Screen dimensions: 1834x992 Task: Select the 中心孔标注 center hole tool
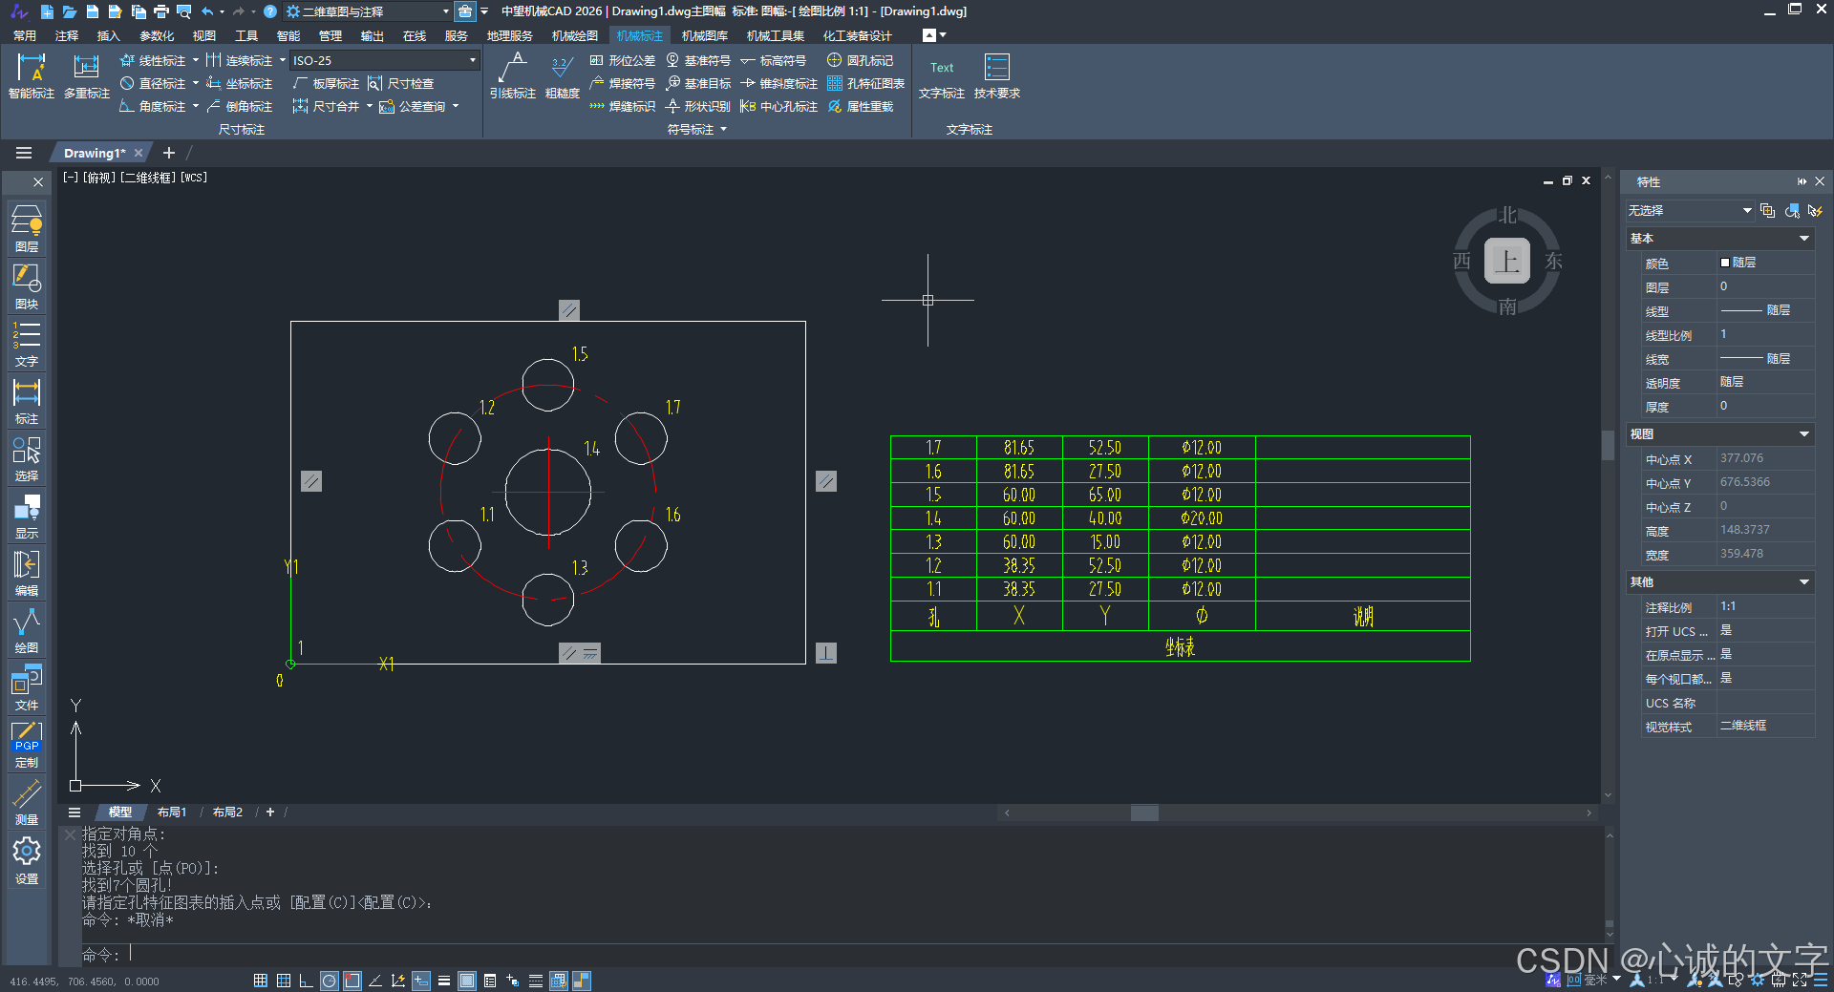(x=778, y=106)
